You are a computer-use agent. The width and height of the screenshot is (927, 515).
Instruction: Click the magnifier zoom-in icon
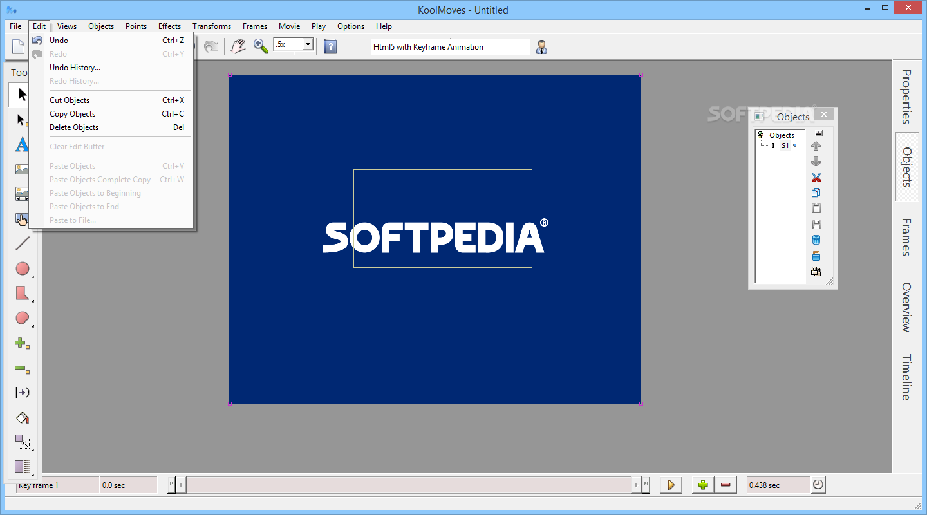(x=260, y=46)
